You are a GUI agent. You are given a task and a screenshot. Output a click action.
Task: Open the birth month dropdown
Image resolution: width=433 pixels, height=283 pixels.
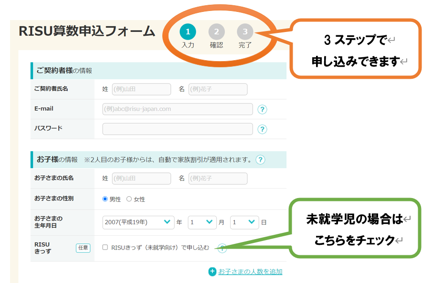coord(202,222)
